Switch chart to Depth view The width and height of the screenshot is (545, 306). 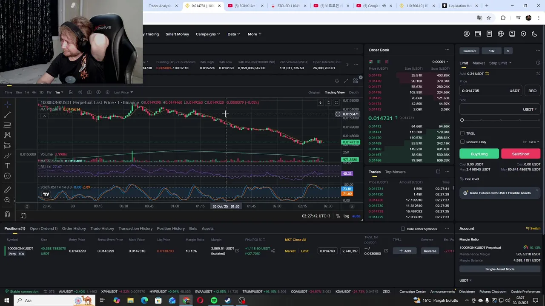coord(354,92)
